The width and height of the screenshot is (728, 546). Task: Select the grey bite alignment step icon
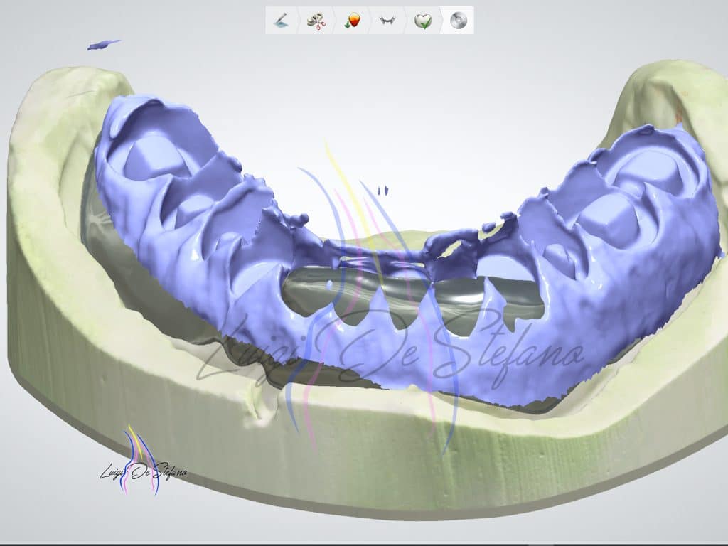387,21
